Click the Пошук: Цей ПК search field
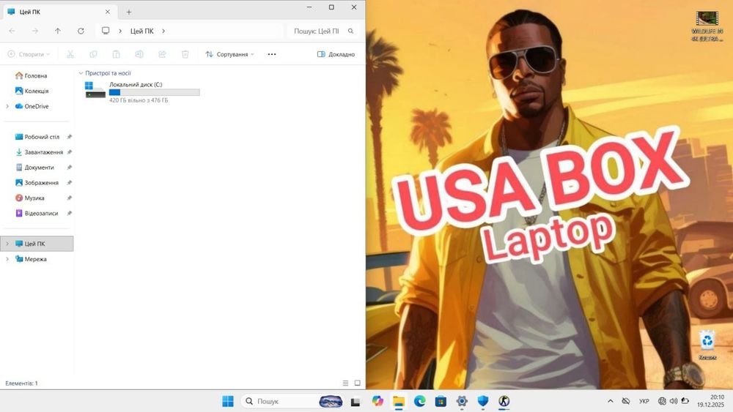 click(322, 31)
